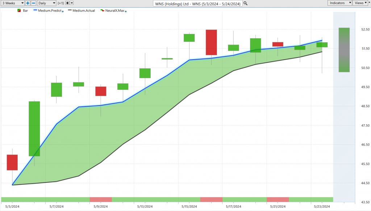Screen dimensions: 371x211
Task: Click the Bar legend icon
Action: (x=18, y=10)
